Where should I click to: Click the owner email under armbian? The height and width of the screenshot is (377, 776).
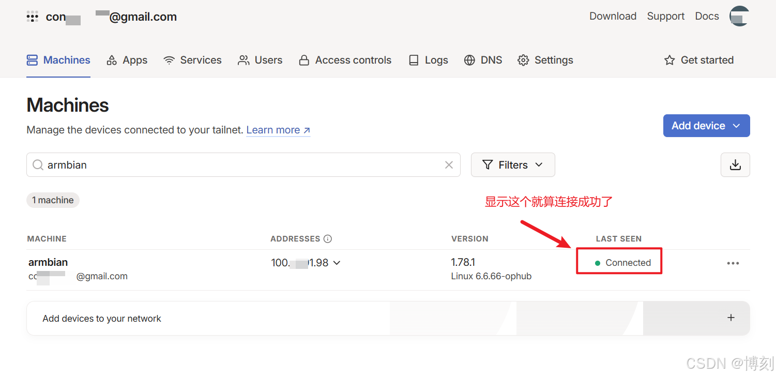[78, 276]
